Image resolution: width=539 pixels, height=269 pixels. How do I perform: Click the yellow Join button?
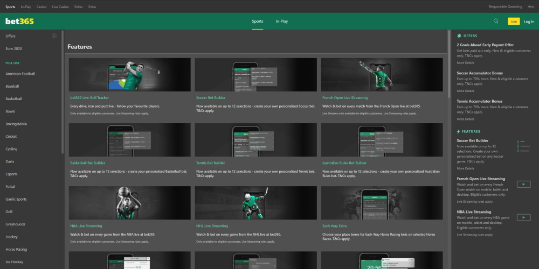[x=514, y=22]
